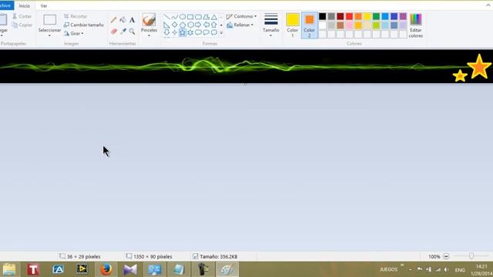
Task: Switch to the Ver tab
Action: pyautogui.click(x=44, y=6)
